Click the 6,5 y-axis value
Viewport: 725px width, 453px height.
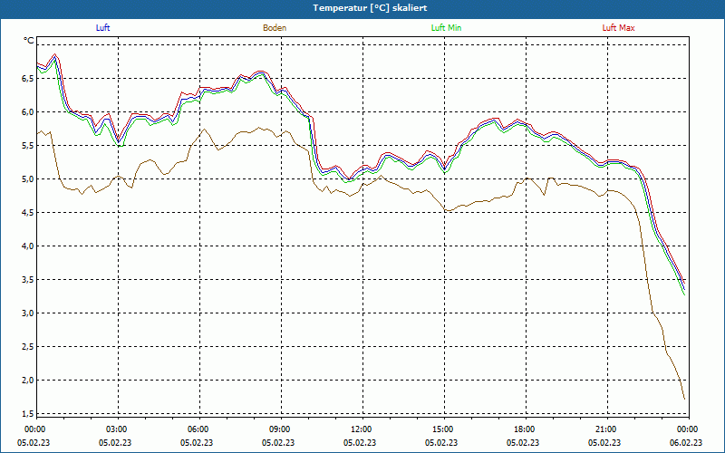pos(27,79)
